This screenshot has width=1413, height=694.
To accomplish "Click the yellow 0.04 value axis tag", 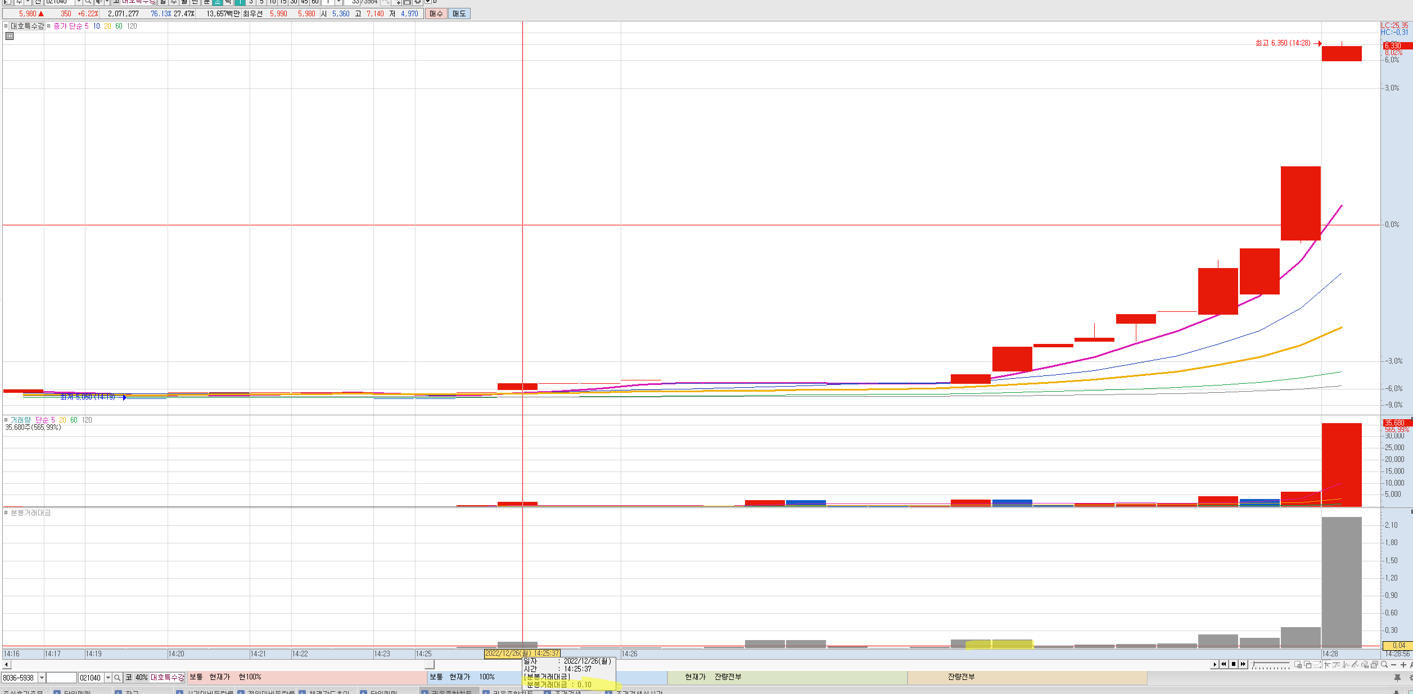I will (x=1397, y=646).
